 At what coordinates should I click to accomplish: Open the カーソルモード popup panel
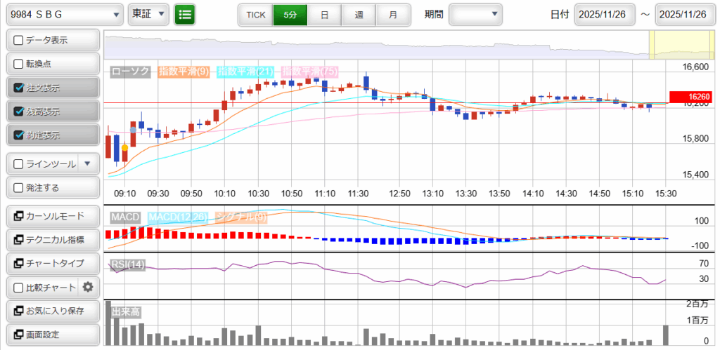(53, 216)
